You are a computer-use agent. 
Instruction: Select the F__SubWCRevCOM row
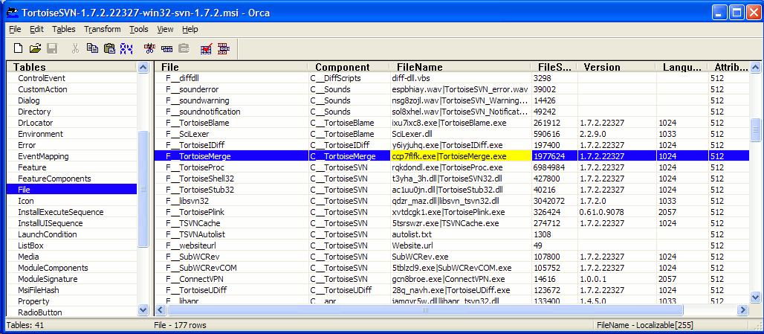click(x=452, y=268)
